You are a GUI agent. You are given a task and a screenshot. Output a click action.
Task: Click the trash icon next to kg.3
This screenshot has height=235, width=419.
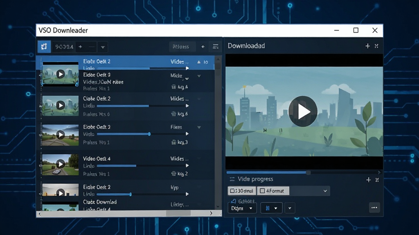(x=173, y=142)
